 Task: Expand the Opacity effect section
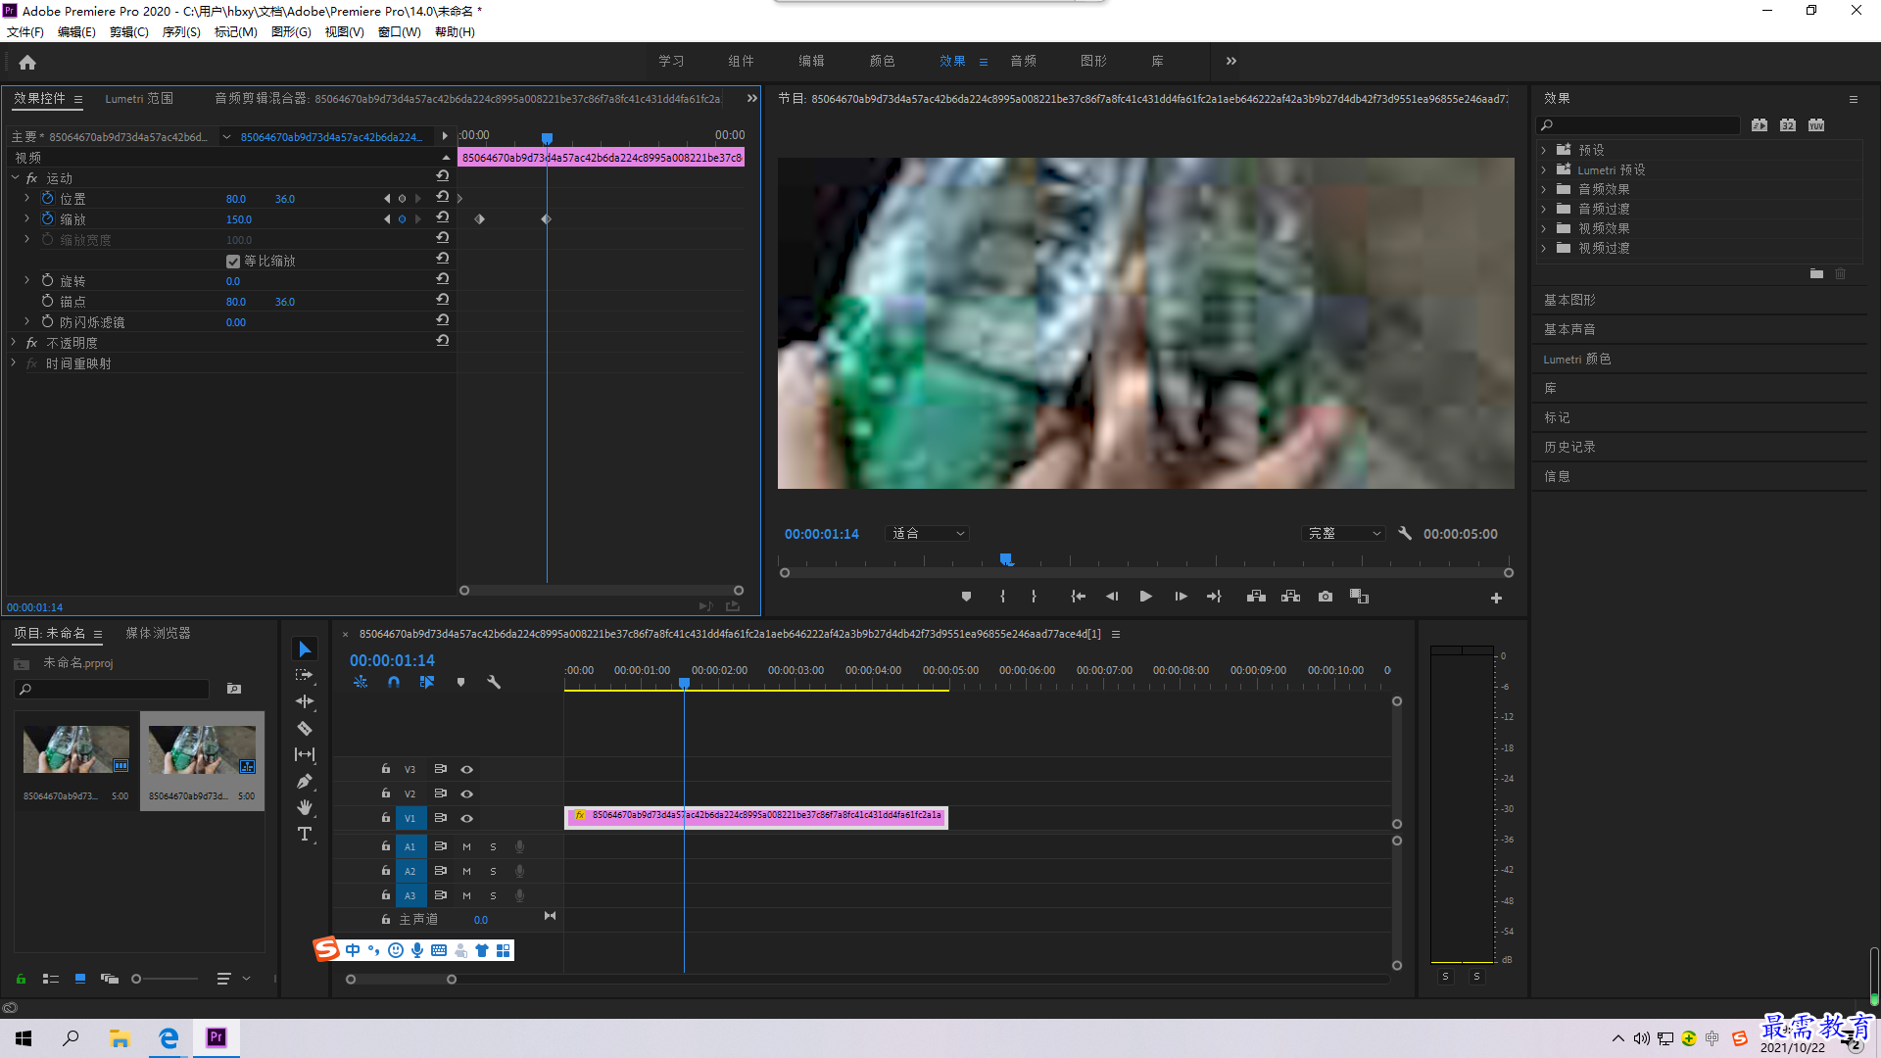coord(14,342)
